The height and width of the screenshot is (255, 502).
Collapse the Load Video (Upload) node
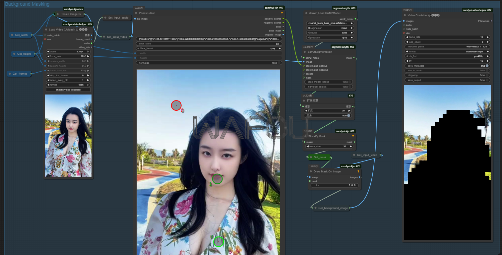46,30
